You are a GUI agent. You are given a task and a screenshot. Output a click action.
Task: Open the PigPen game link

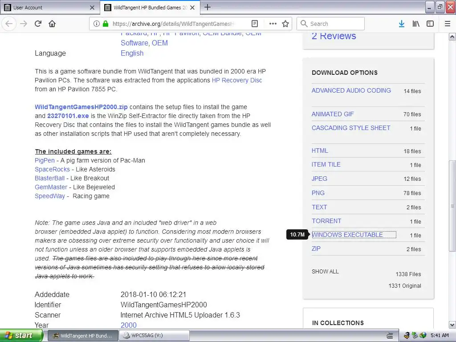pos(45,160)
